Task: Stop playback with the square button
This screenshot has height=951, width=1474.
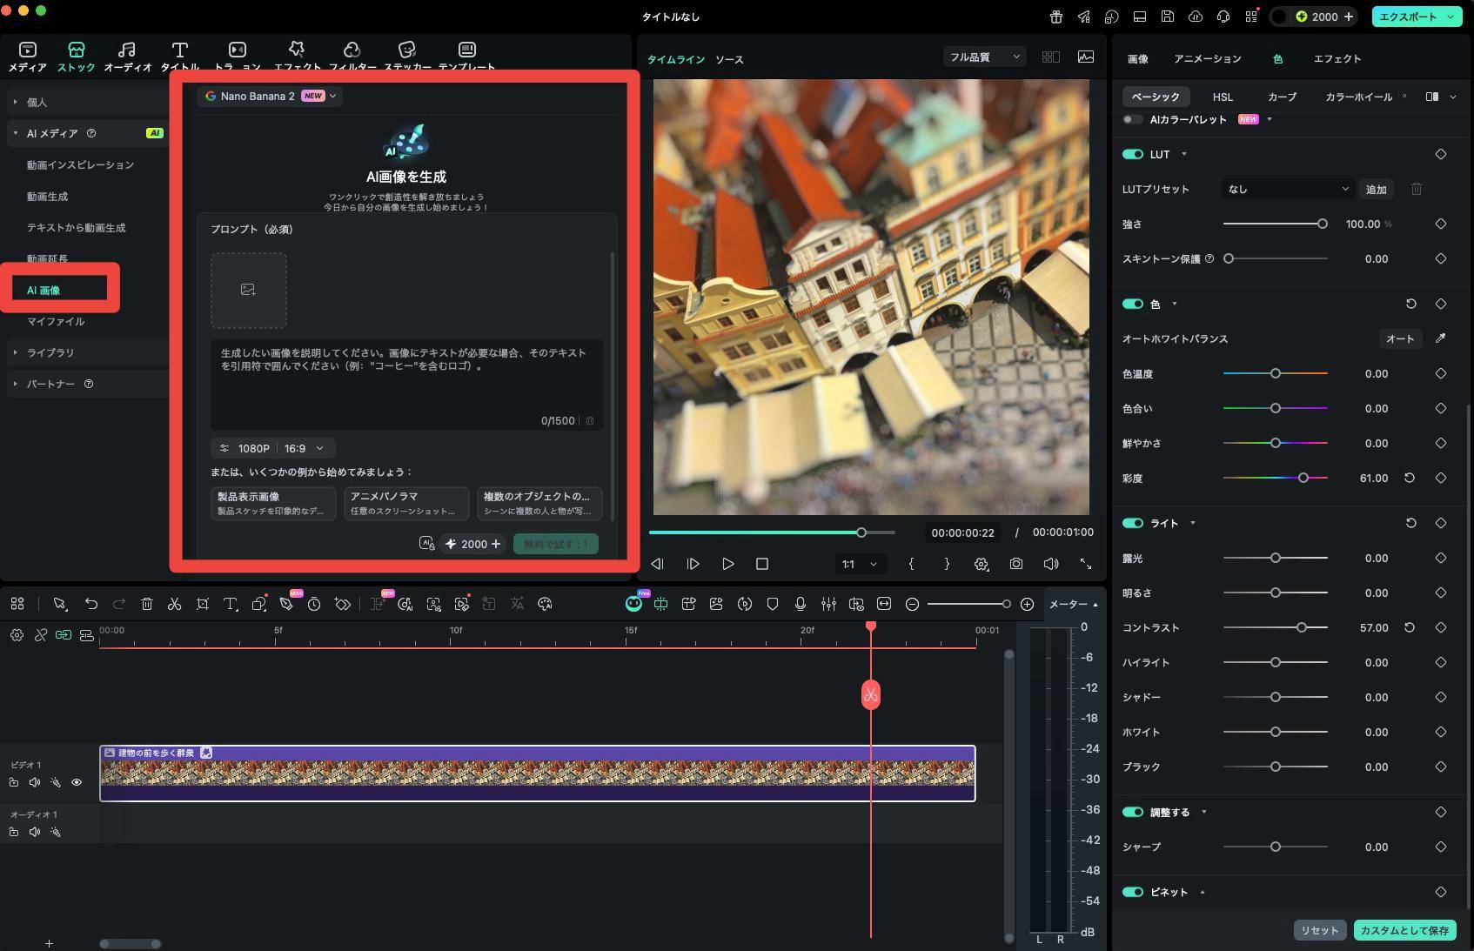Action: [x=762, y=564]
